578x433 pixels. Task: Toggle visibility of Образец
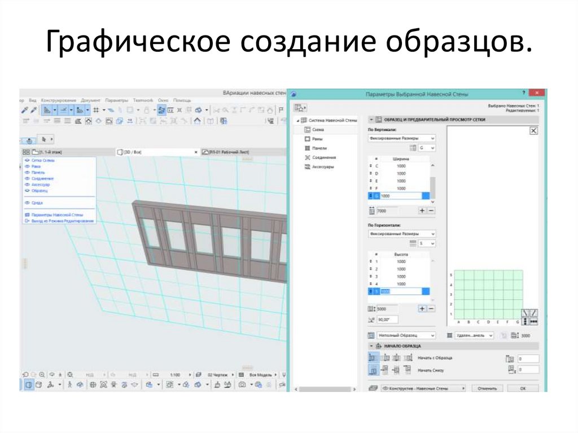point(27,191)
